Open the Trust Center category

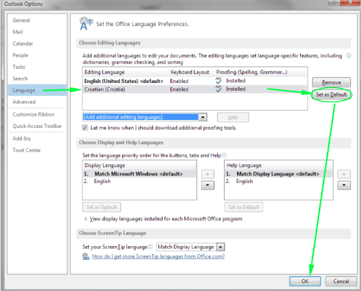pyautogui.click(x=27, y=150)
